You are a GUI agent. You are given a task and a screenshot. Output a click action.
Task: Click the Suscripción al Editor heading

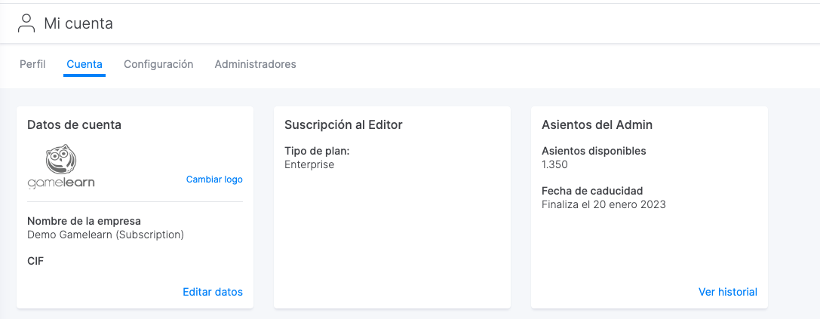[343, 125]
